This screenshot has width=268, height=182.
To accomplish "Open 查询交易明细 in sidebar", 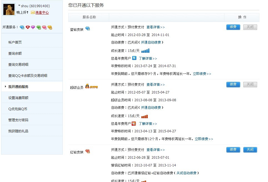I will tap(18, 65).
